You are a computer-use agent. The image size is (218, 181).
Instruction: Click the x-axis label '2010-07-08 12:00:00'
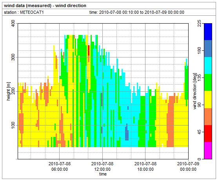point(102,166)
